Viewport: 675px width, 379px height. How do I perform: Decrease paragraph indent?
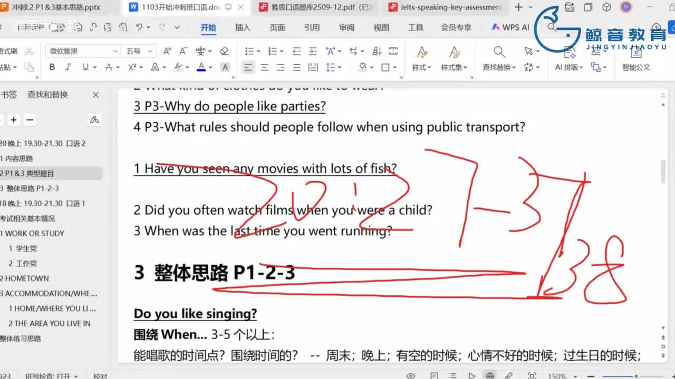(296, 51)
